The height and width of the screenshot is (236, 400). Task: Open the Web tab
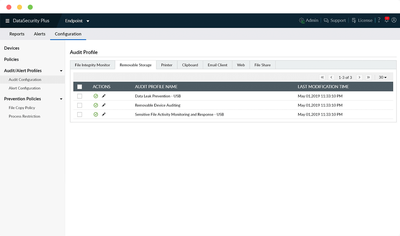pos(241,65)
